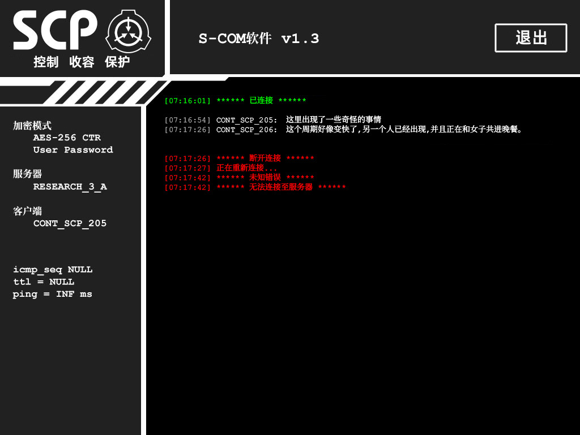Select CONT_SCP_205 under 客户端 in sidebar

70,223
